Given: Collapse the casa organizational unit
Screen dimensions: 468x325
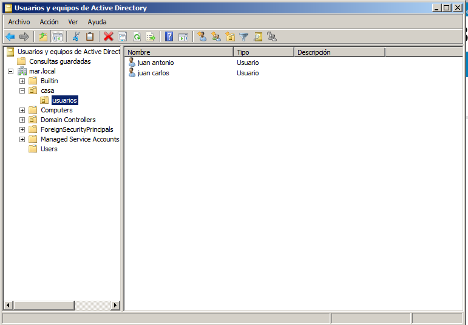Looking at the screenshot, I should (x=22, y=91).
